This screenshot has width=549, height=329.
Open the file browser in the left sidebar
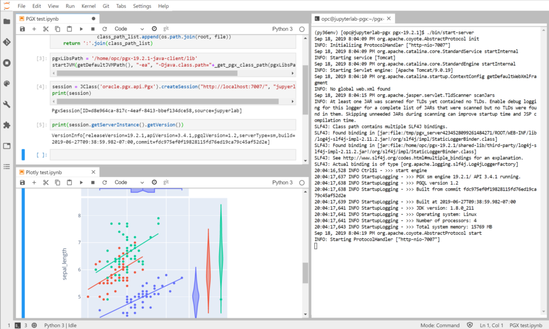tap(7, 22)
